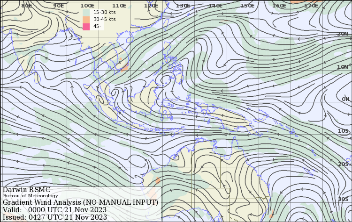The width and height of the screenshot is (352, 222).
Task: Click the Valid 0000 UTC timestamp
Action: pyautogui.click(x=54, y=210)
